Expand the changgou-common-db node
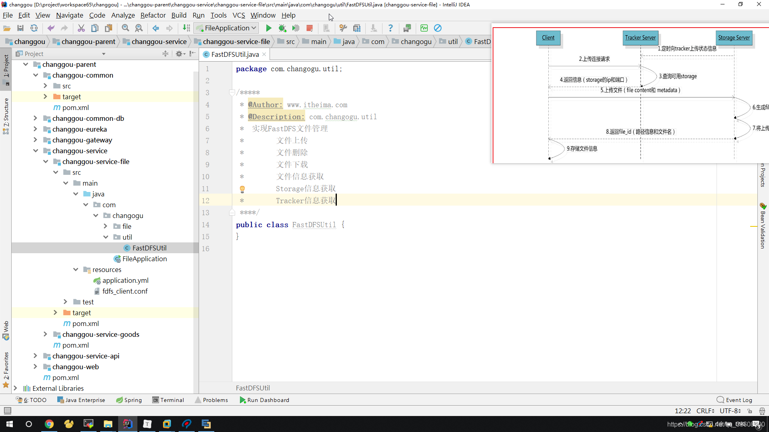769x432 pixels. click(x=36, y=118)
